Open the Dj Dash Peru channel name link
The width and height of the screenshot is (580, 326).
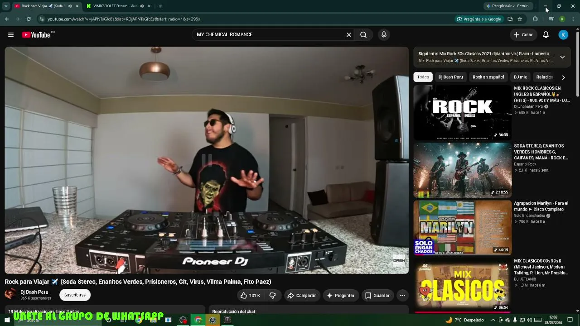tap(34, 292)
